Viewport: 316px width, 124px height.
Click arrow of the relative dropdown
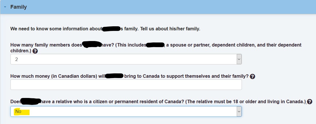(239, 112)
